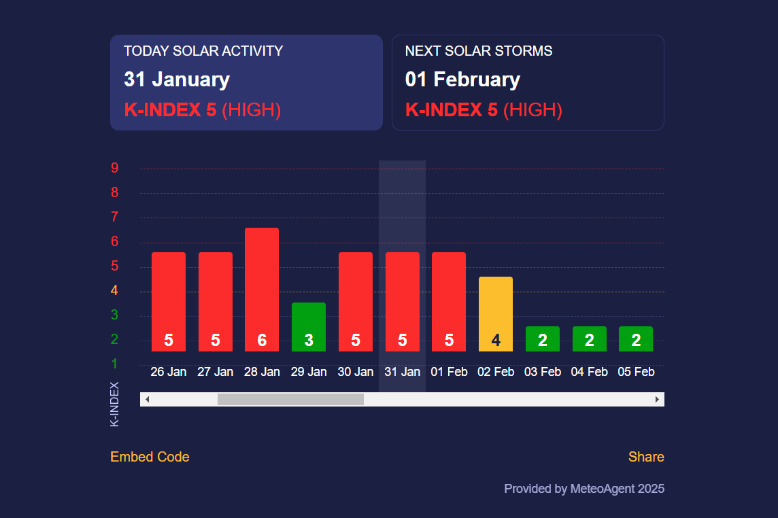Click the scrollbar right arrow

tap(657, 399)
